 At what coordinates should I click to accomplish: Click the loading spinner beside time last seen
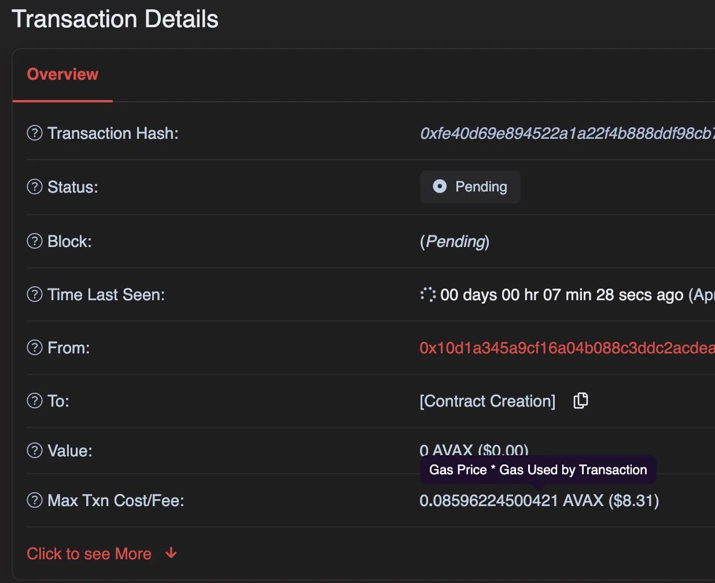pos(428,294)
